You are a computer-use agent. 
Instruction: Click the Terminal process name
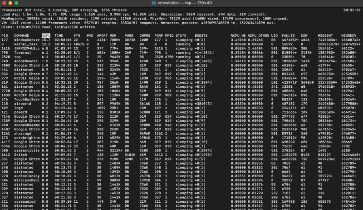click(23, 53)
